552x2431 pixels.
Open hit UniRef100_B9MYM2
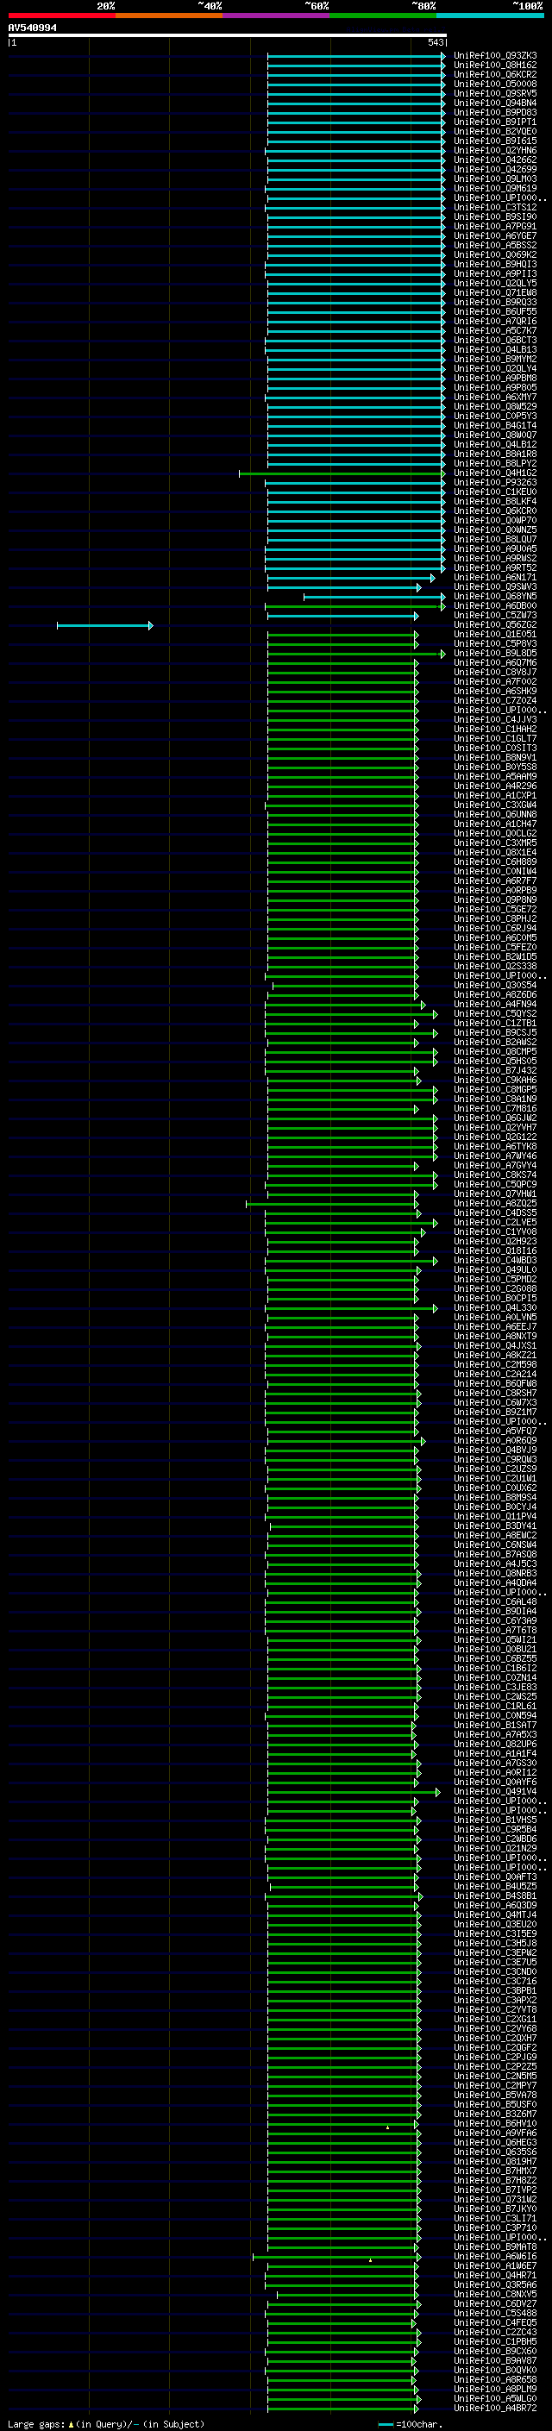[x=494, y=359]
